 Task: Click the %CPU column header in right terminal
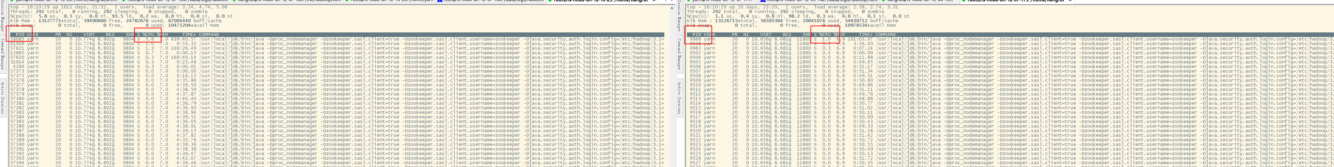point(825,35)
